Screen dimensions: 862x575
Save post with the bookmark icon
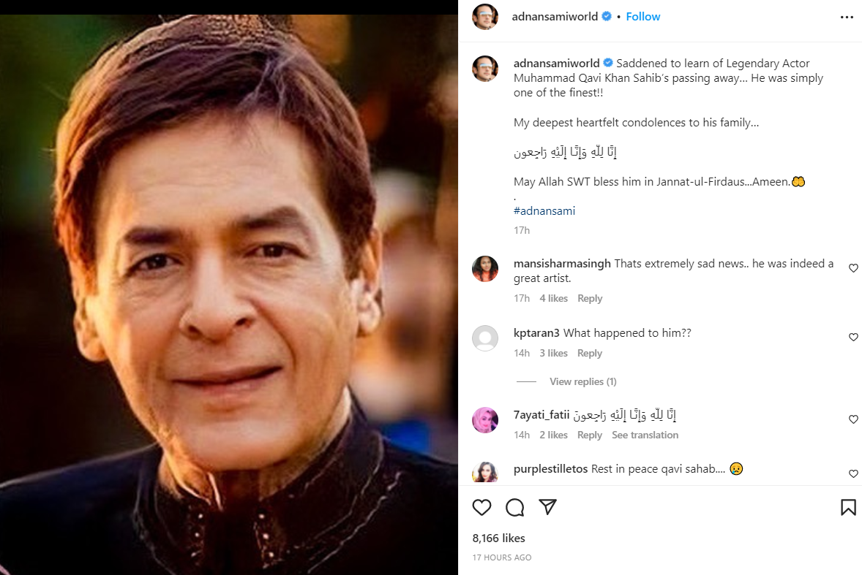[848, 507]
